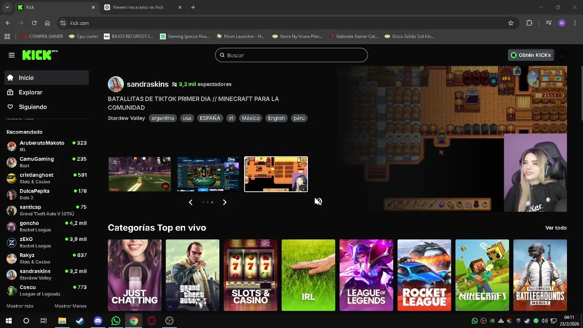Open sandraskins in the recommended list
Screen dimensions: 583x328
tap(46, 274)
